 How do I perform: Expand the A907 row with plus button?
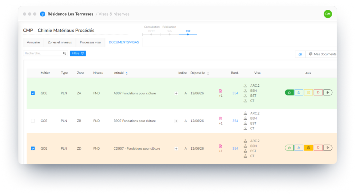tap(176, 93)
